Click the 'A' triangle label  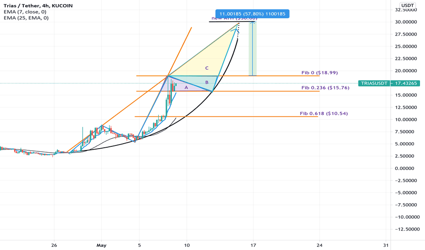click(x=186, y=88)
